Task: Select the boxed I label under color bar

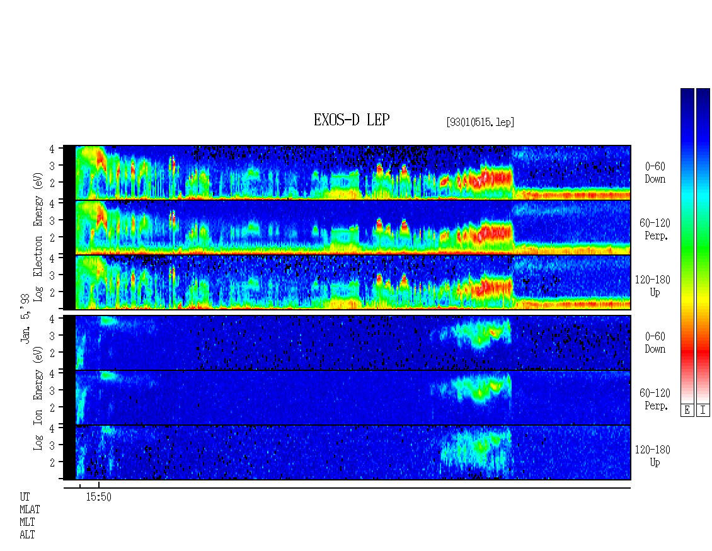Action: pyautogui.click(x=703, y=410)
